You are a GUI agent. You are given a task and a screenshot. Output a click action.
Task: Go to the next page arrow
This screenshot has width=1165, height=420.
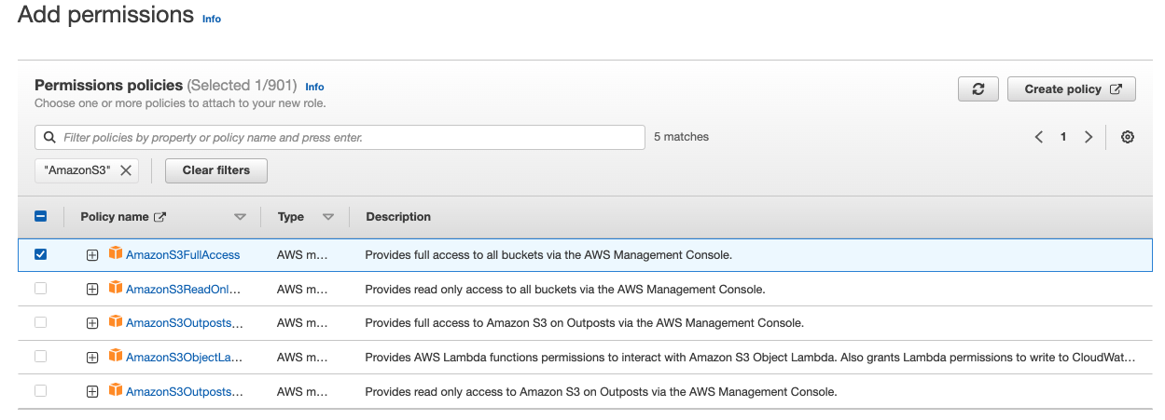(x=1088, y=137)
